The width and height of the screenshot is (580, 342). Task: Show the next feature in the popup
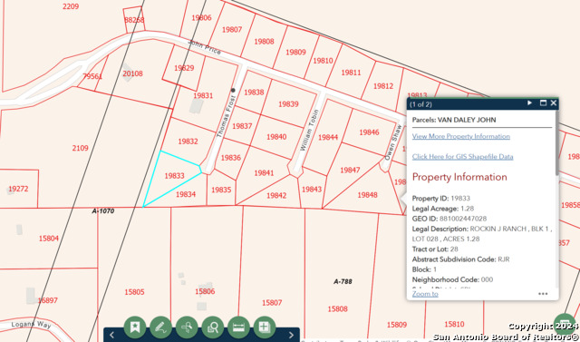coord(529,103)
